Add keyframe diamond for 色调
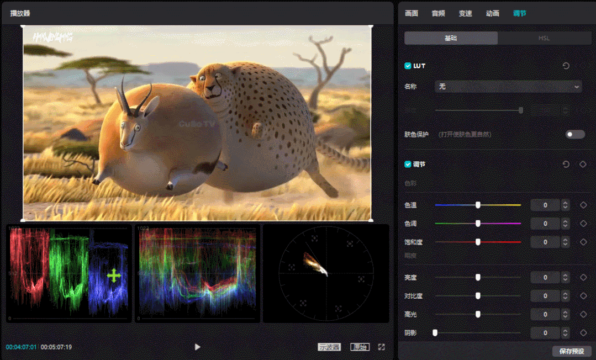596x360 pixels. pos(583,224)
